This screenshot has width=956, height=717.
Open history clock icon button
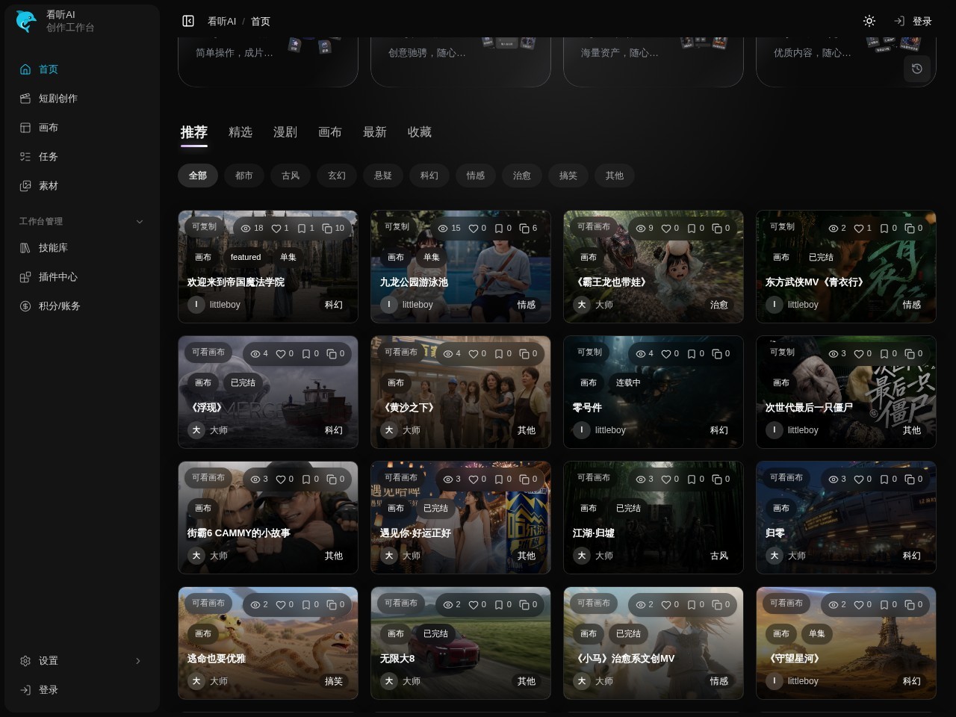[917, 69]
